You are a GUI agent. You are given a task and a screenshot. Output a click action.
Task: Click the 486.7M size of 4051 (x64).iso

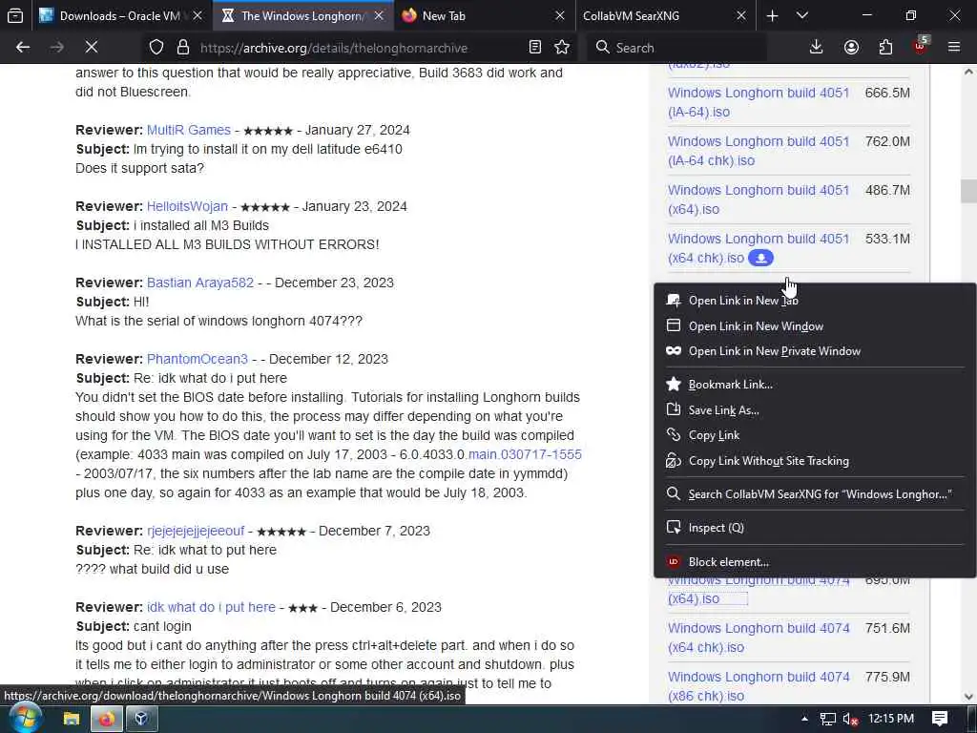click(887, 190)
